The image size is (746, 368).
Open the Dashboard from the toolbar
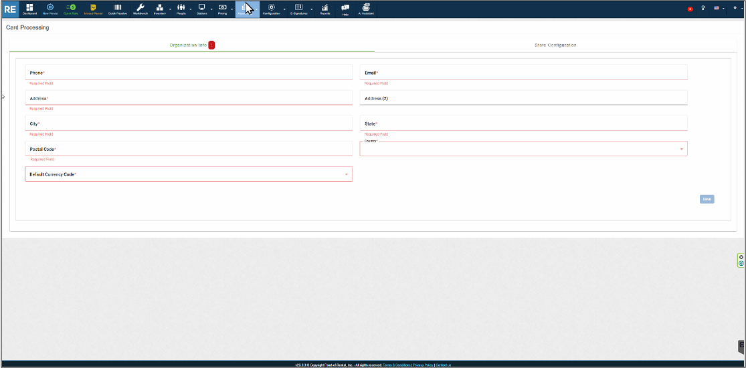pos(29,9)
